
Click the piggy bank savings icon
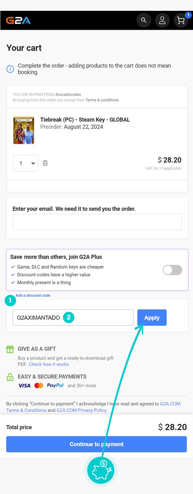pos(101,471)
